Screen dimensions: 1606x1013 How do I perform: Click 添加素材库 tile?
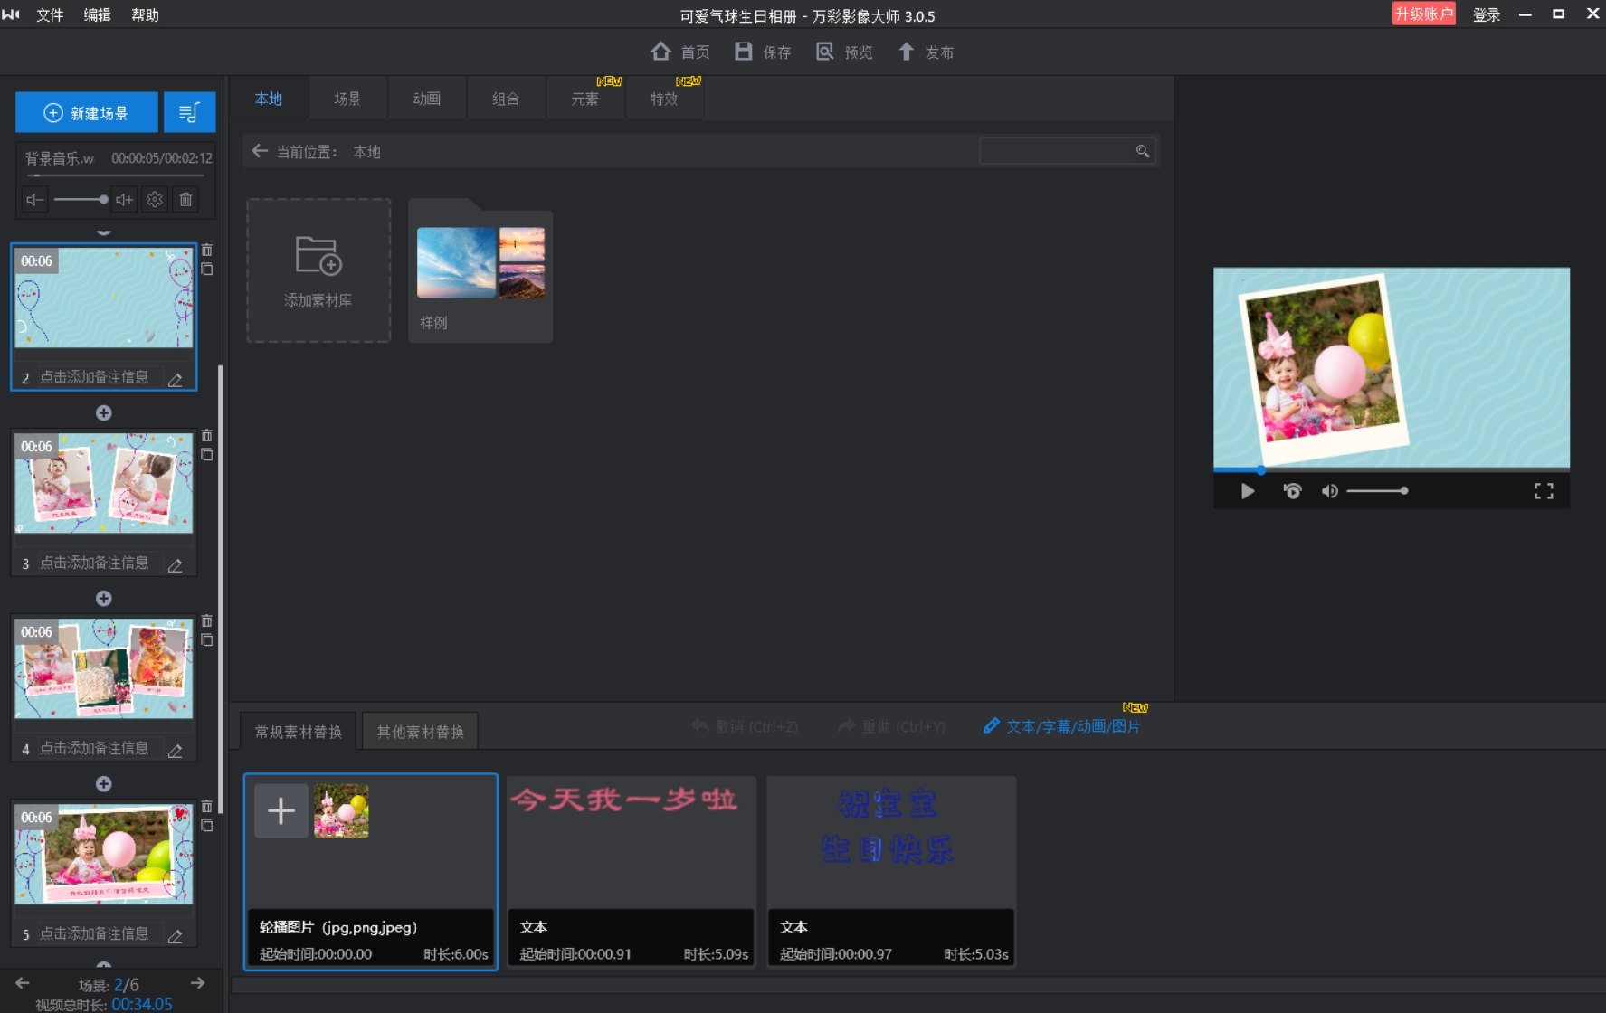coord(318,270)
